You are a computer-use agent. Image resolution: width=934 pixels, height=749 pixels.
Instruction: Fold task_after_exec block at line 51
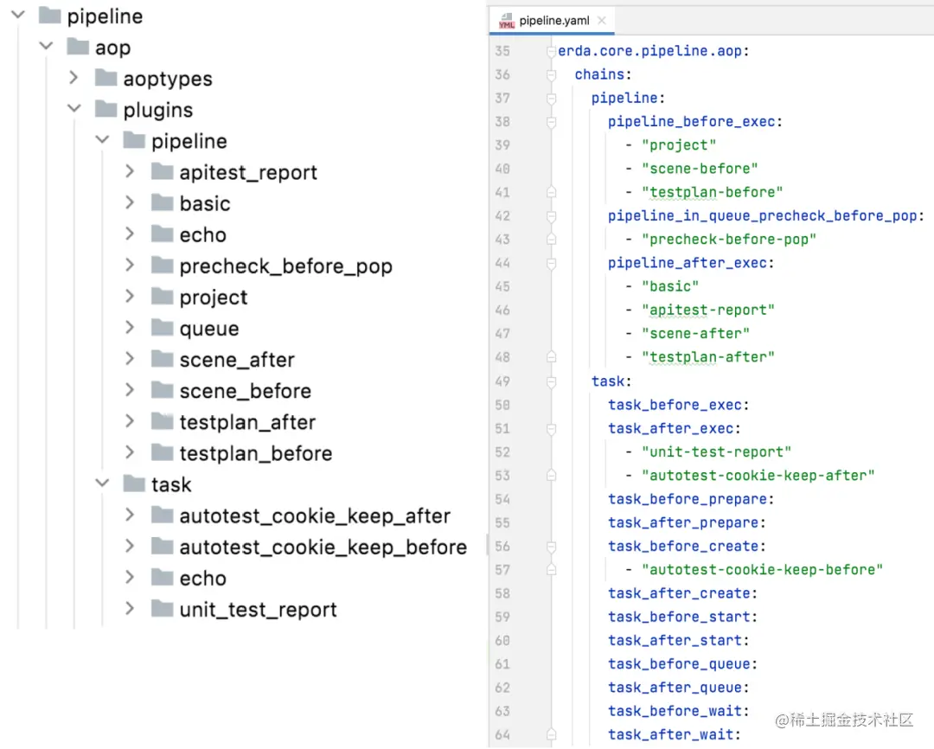click(x=551, y=429)
